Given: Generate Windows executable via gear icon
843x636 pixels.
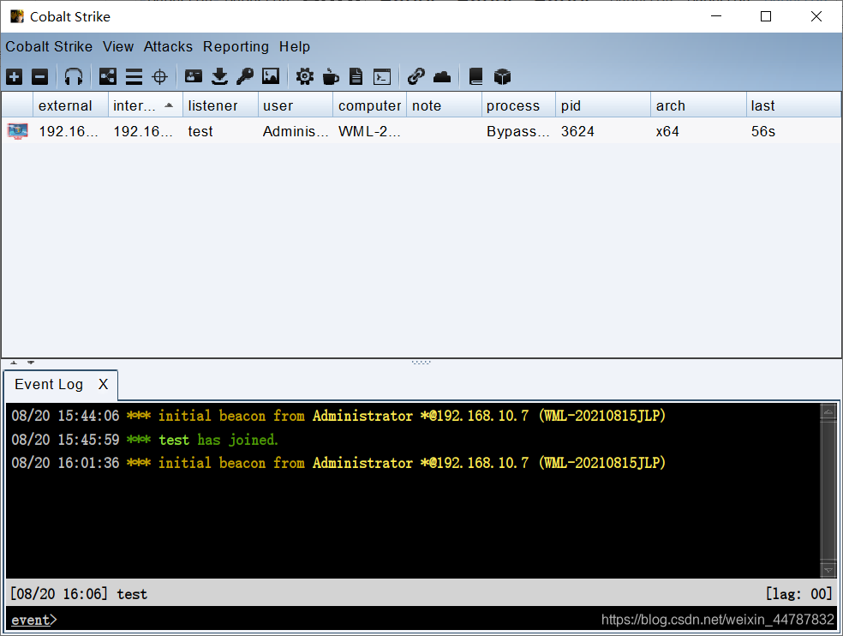Looking at the screenshot, I should pyautogui.click(x=305, y=77).
